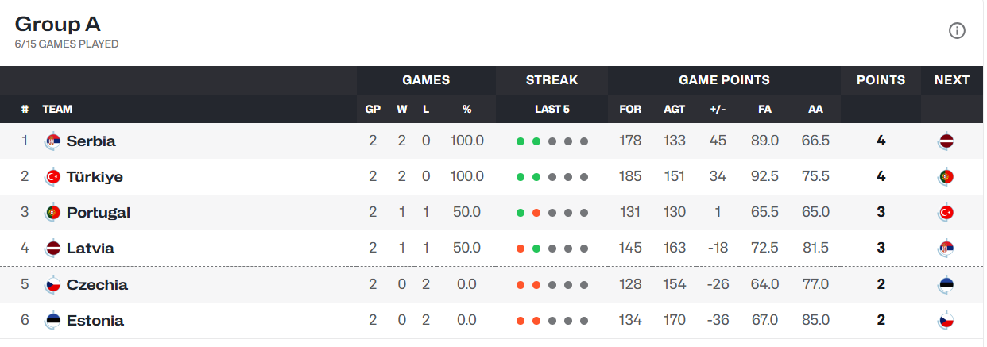Click Serbia's flag icon in the team column

[52, 141]
